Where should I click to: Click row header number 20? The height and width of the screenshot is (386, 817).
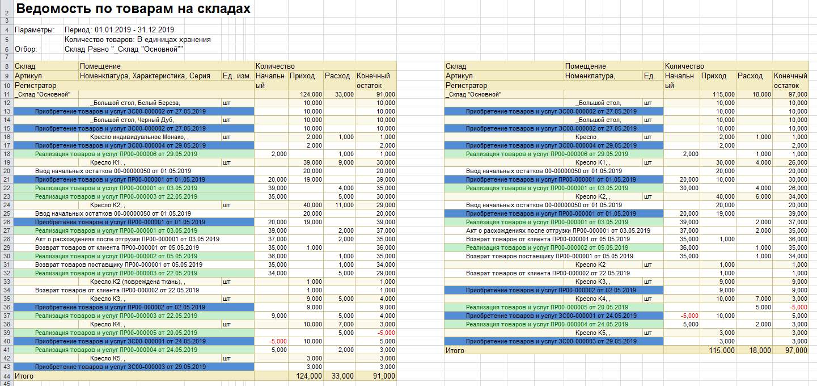[6, 171]
